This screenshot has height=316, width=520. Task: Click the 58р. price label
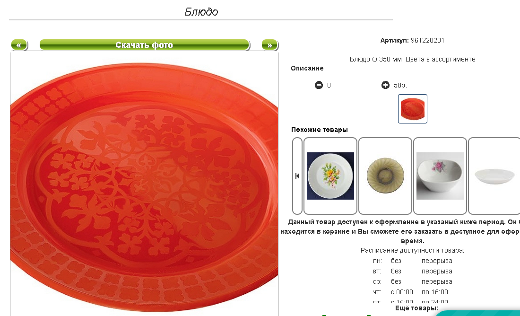pos(400,85)
